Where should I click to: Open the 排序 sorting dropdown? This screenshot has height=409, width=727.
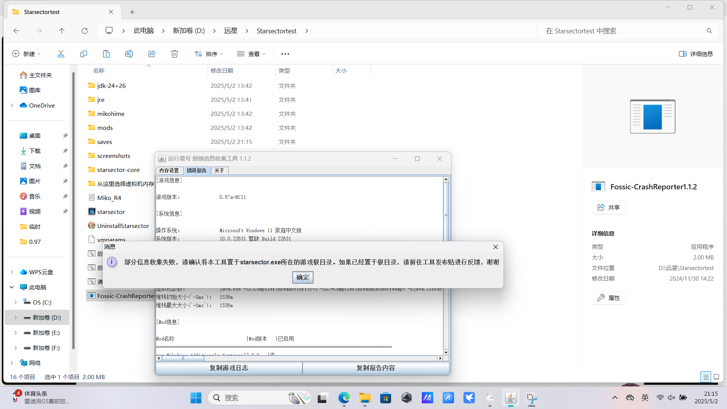click(209, 53)
